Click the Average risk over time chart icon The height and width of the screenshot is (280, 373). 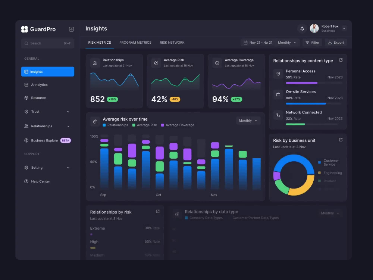click(95, 122)
